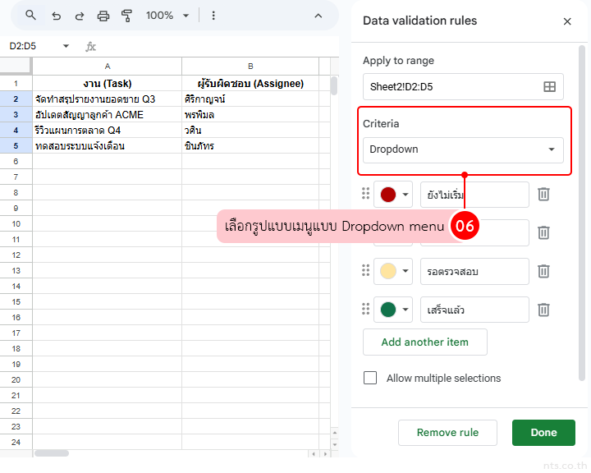Click the select data range grid icon

click(549, 86)
